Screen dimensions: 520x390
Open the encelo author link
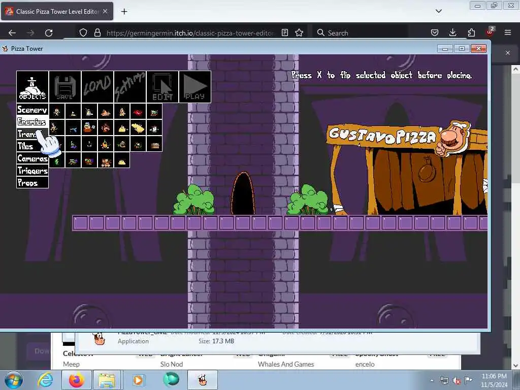coord(365,364)
